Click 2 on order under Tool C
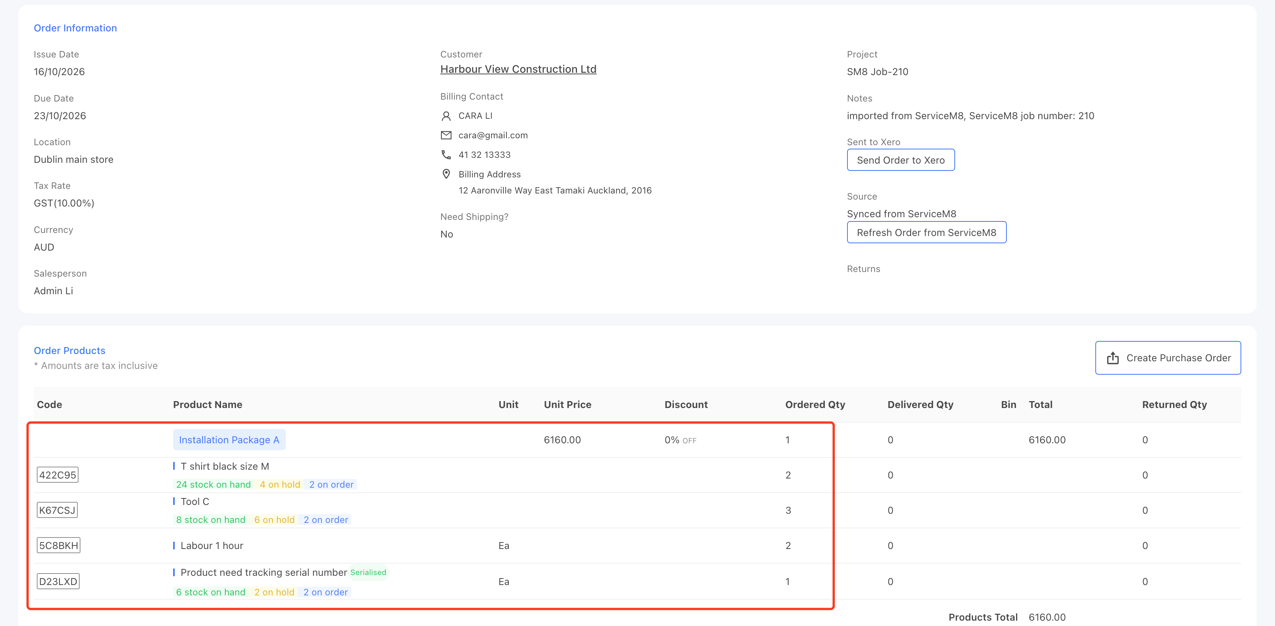 coord(326,519)
